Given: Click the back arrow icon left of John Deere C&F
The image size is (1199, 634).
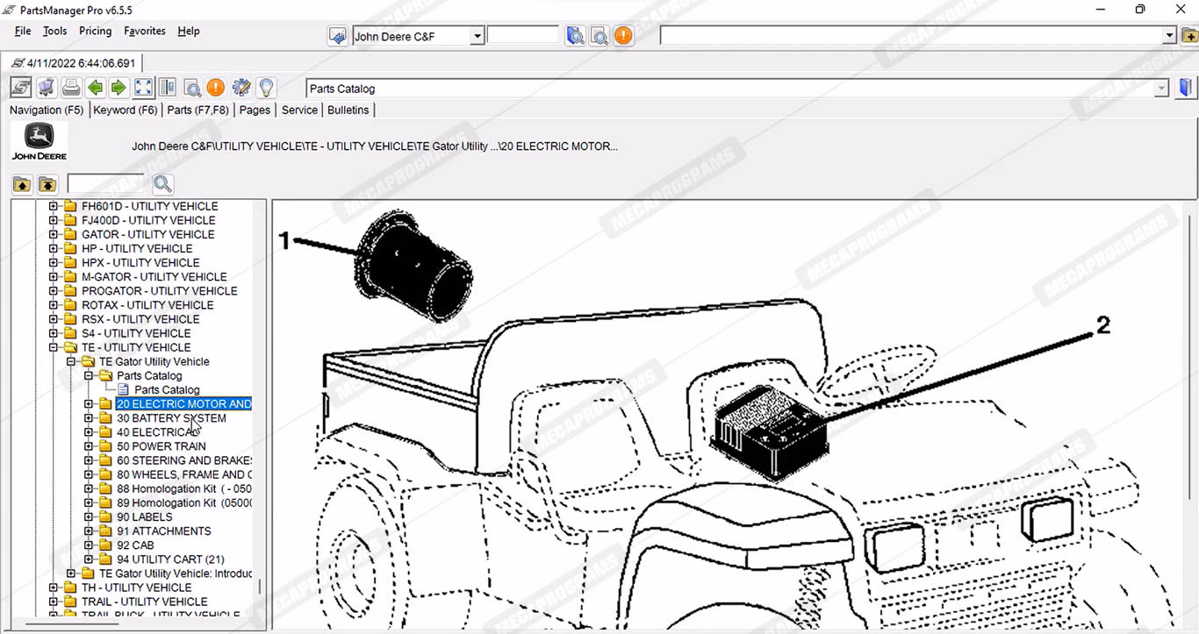Looking at the screenshot, I should click(x=337, y=36).
